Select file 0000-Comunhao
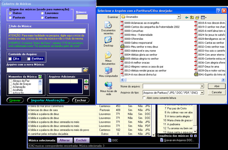 pyautogui.click(x=132, y=31)
